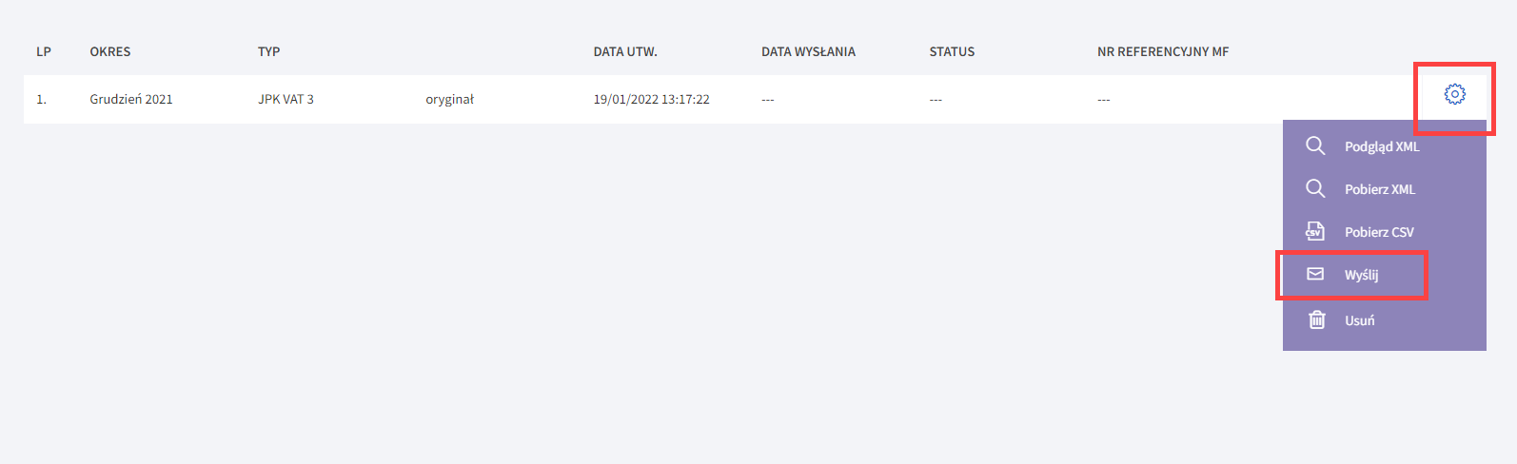Click the JPK VAT 3 type cell
The height and width of the screenshot is (464, 1517).
(286, 99)
